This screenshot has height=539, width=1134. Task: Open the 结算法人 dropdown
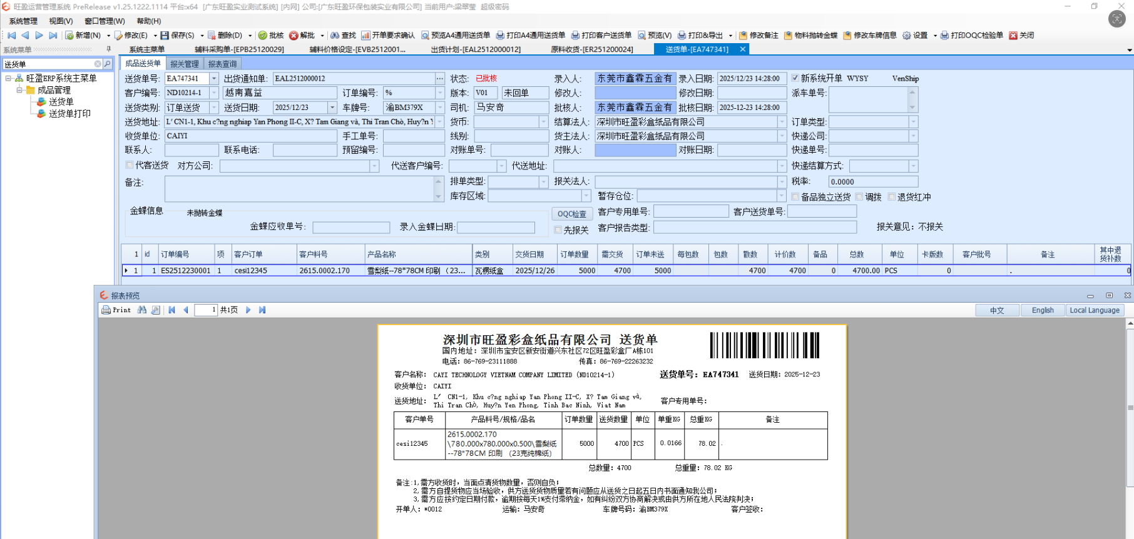point(782,122)
